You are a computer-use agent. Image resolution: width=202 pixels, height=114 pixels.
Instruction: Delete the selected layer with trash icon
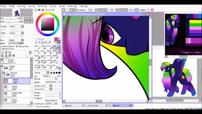click(x=14, y=56)
